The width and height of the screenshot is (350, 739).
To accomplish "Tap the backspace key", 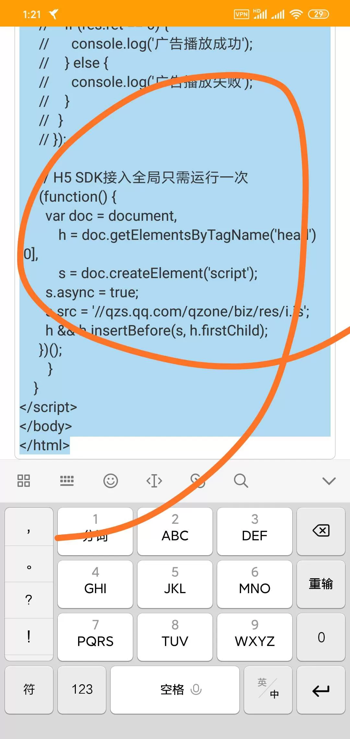I will pyautogui.click(x=321, y=531).
